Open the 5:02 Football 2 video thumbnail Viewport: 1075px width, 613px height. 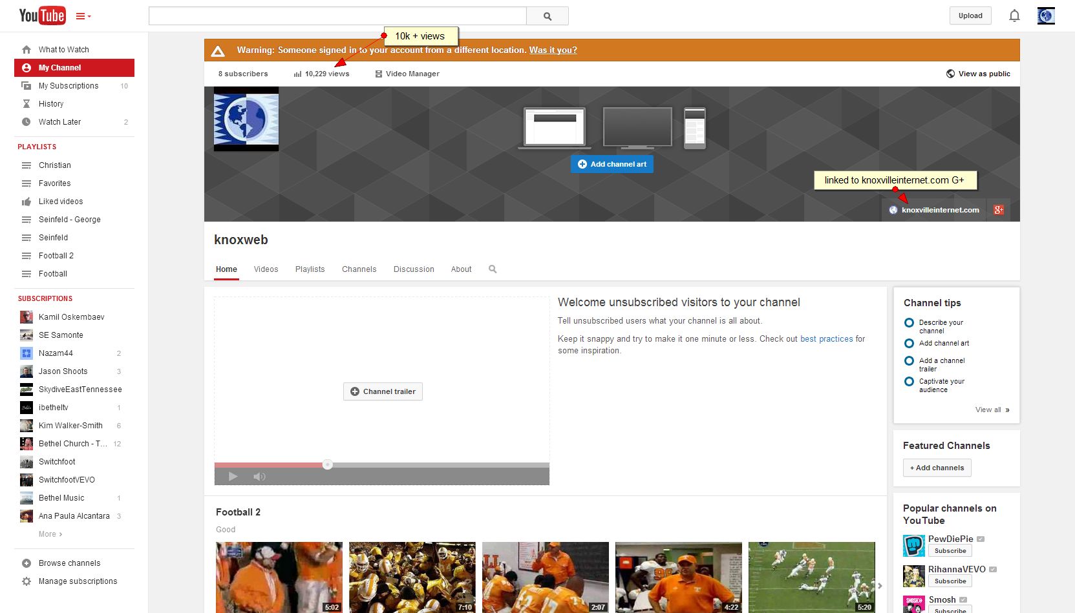tap(279, 577)
